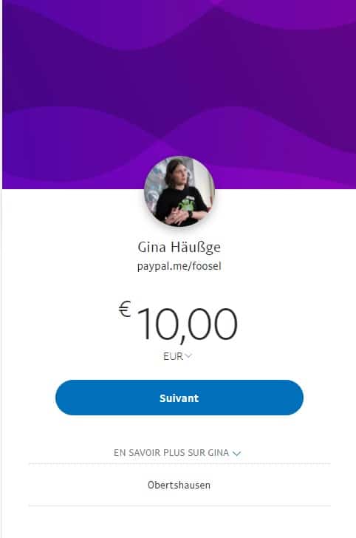Screen dimensions: 356x538
Task: Click the Obertshausen location text
Action: (x=179, y=485)
